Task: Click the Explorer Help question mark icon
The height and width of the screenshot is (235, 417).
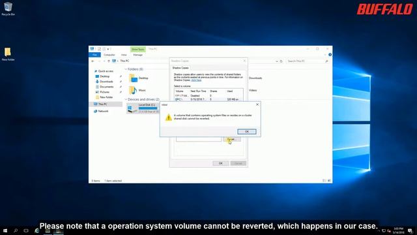Action: [330, 55]
